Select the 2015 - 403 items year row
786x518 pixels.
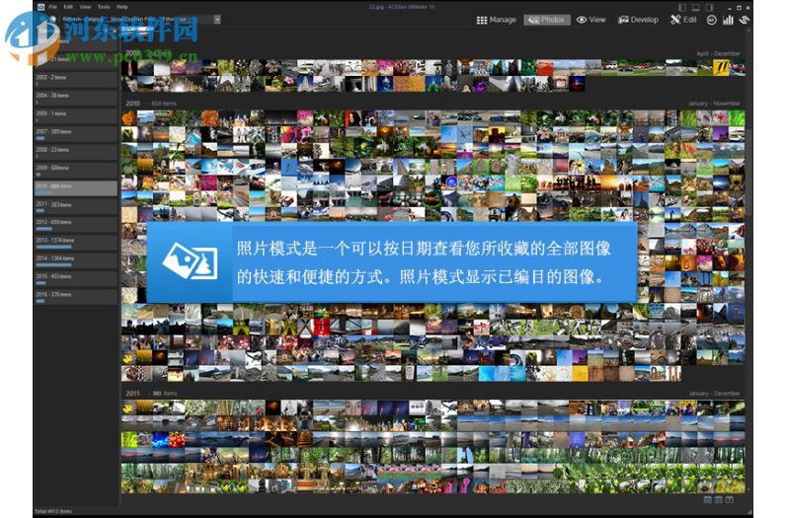tap(76, 278)
